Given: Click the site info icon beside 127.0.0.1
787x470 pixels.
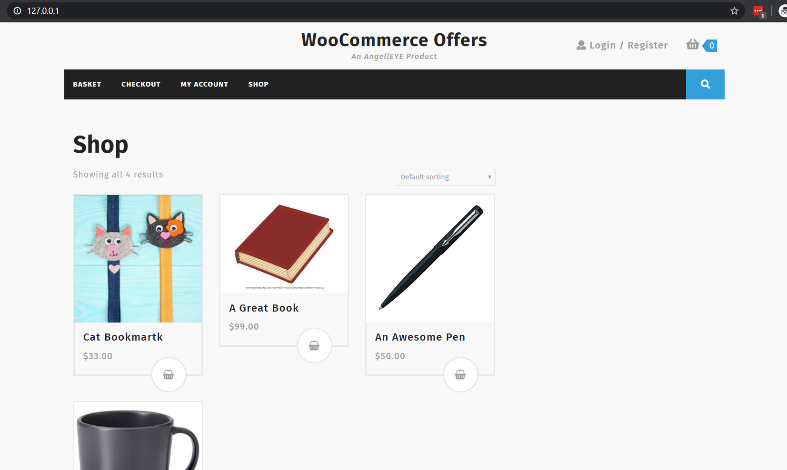Looking at the screenshot, I should pyautogui.click(x=18, y=11).
